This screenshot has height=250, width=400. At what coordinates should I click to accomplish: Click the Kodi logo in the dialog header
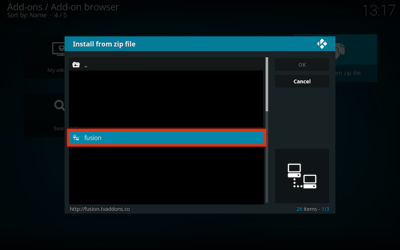[322, 44]
